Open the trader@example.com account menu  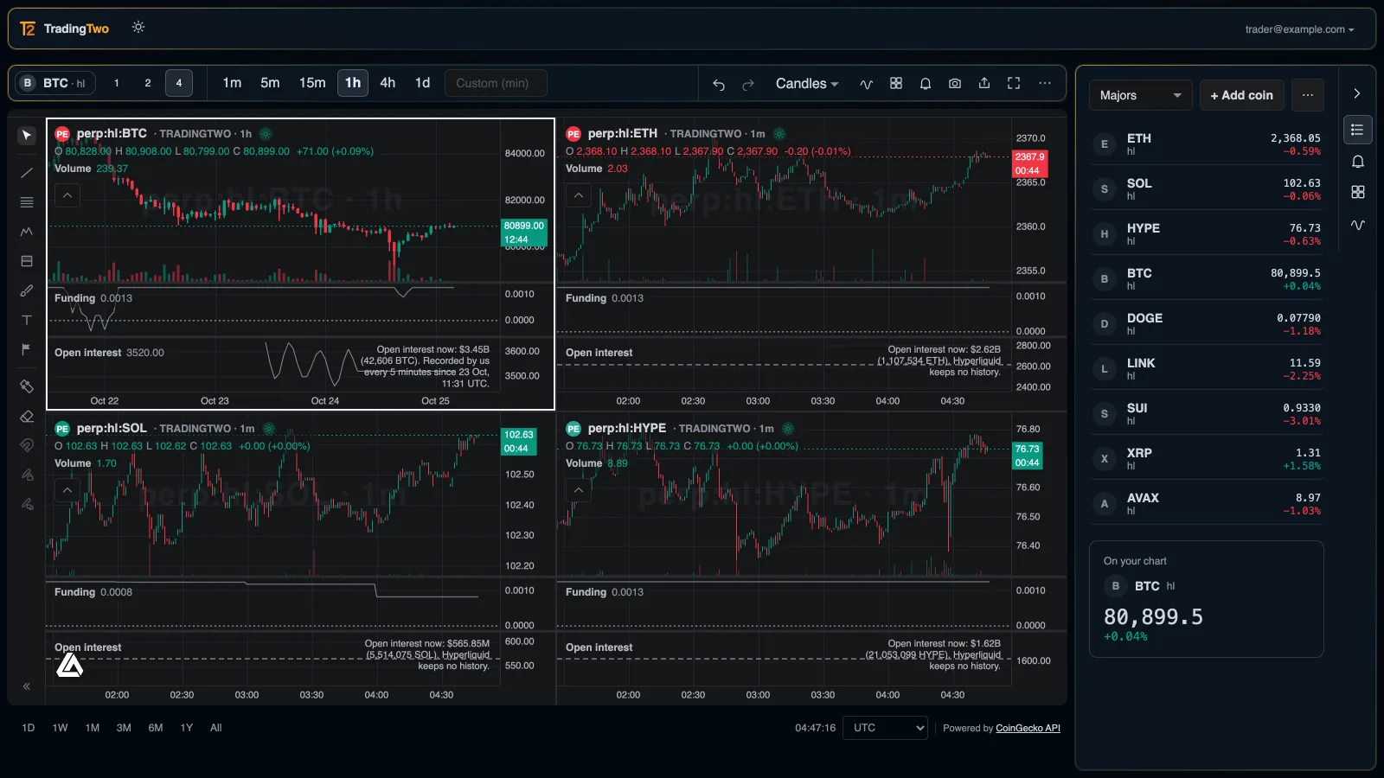1299,29
